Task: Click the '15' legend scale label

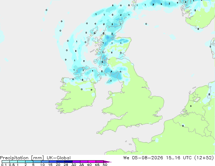Action: coord(50,165)
